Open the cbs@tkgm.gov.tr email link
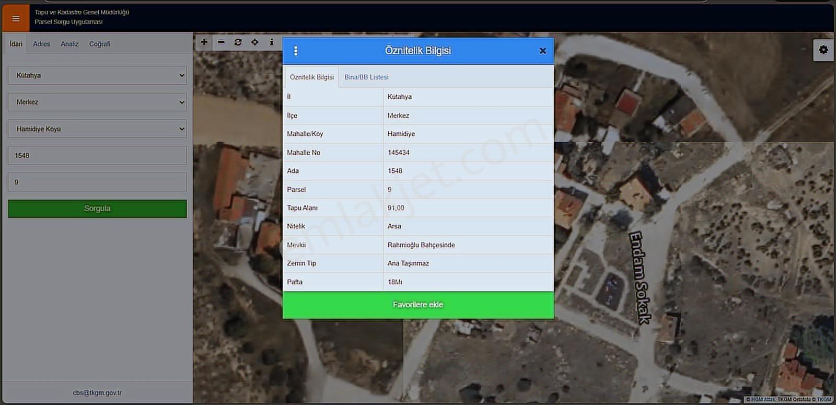 (97, 392)
